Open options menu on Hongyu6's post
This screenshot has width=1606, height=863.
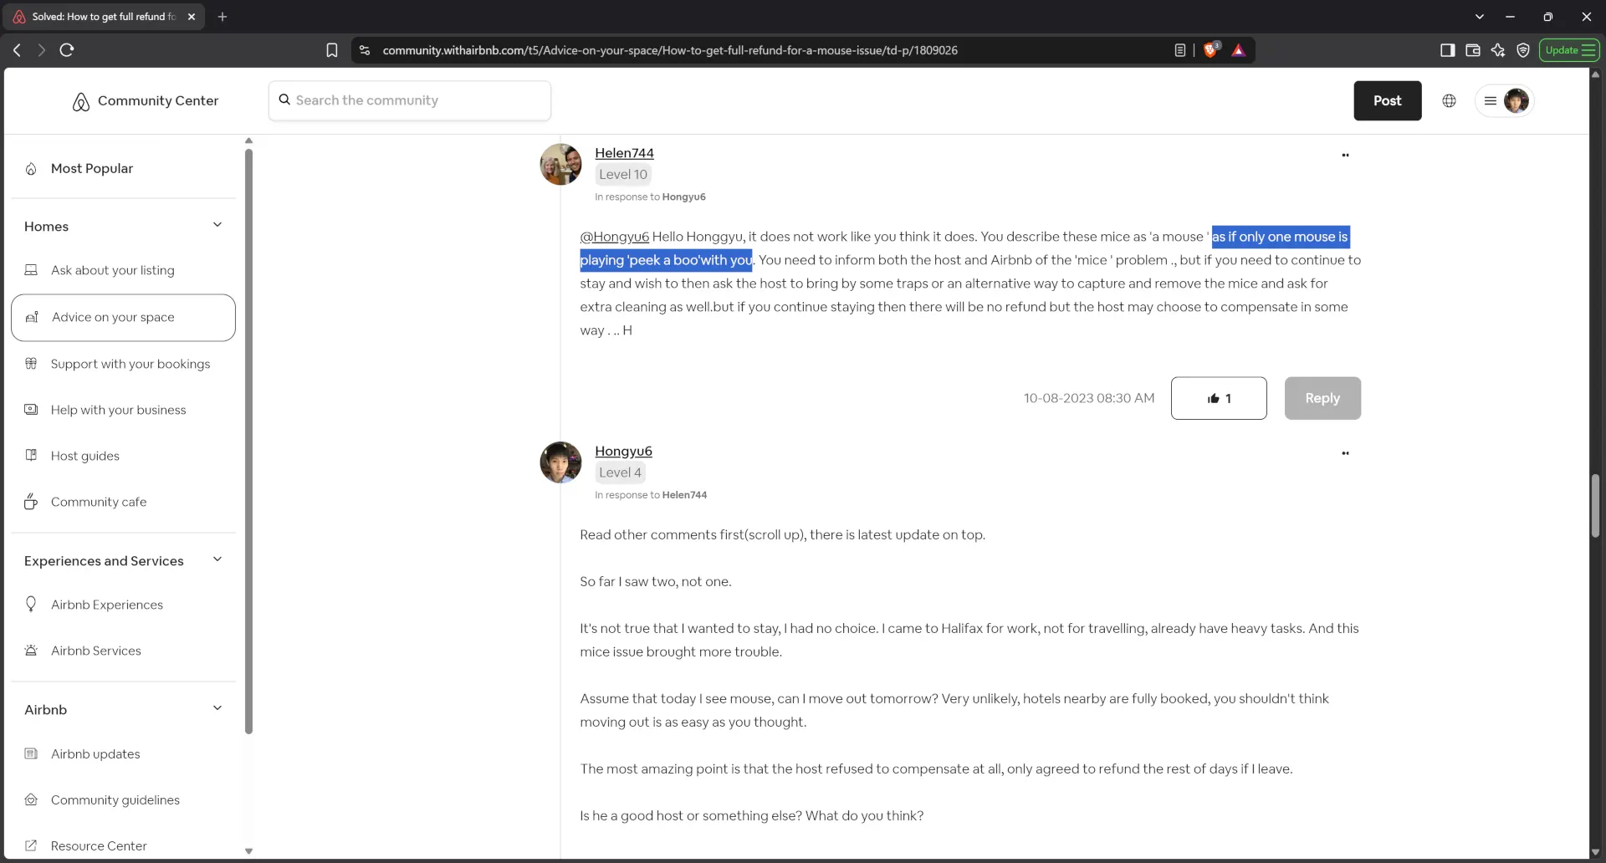(x=1345, y=453)
